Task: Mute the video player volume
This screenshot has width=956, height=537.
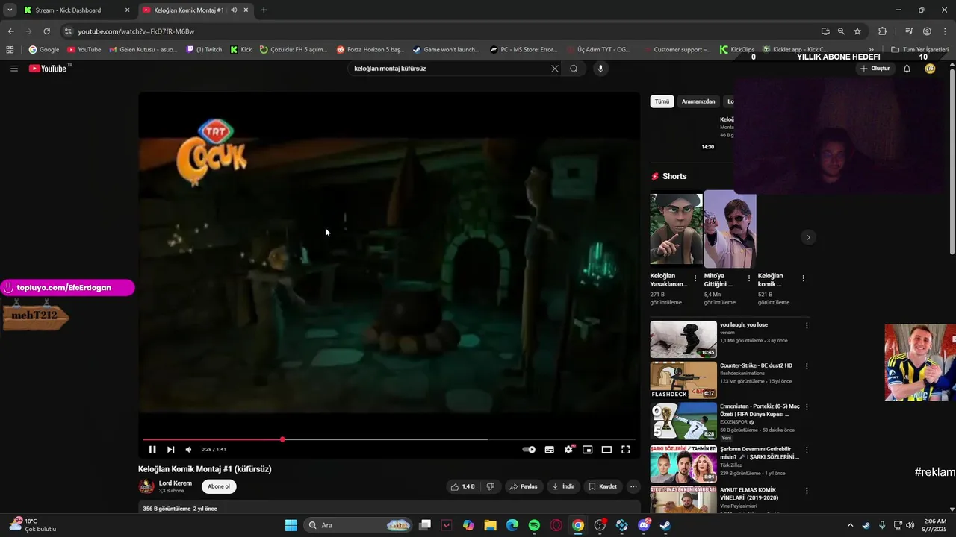Action: [x=188, y=450]
